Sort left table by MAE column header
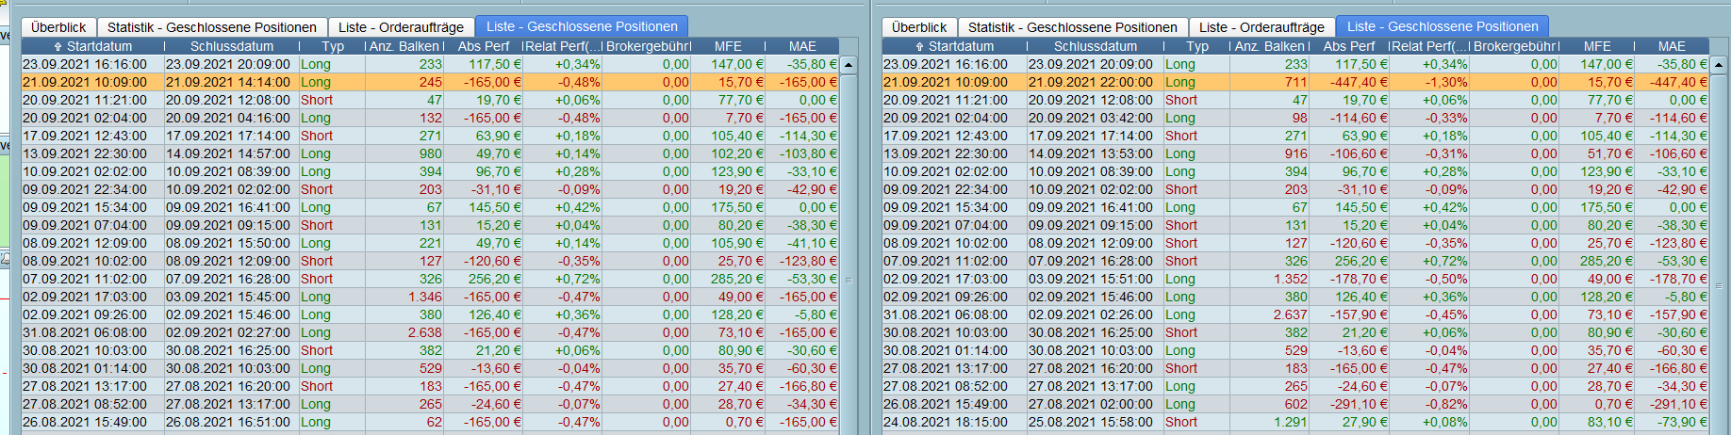The width and height of the screenshot is (1731, 435). (802, 46)
